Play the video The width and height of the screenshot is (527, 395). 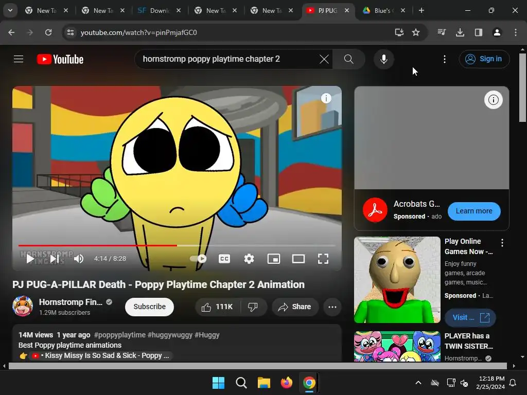pos(30,259)
